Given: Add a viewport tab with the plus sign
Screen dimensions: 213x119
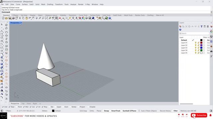Looking at the screenshot, I should pyautogui.click(x=40, y=103).
